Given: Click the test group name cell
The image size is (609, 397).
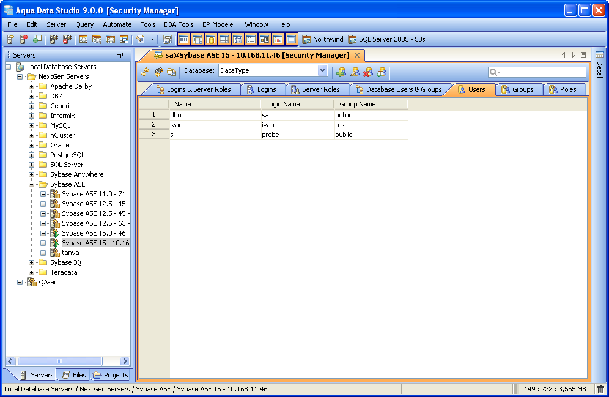Looking at the screenshot, I should (x=371, y=125).
